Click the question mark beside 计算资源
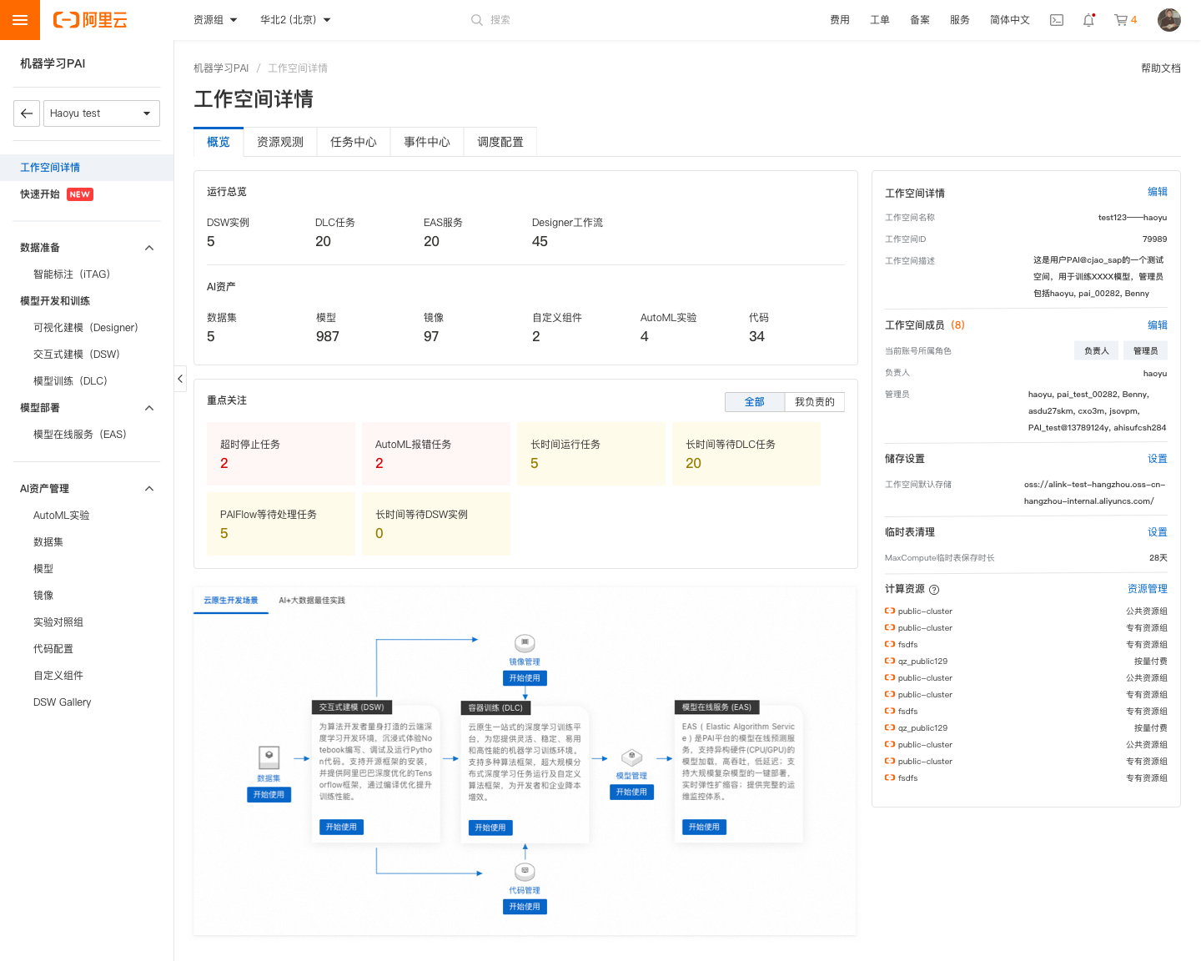 click(934, 589)
